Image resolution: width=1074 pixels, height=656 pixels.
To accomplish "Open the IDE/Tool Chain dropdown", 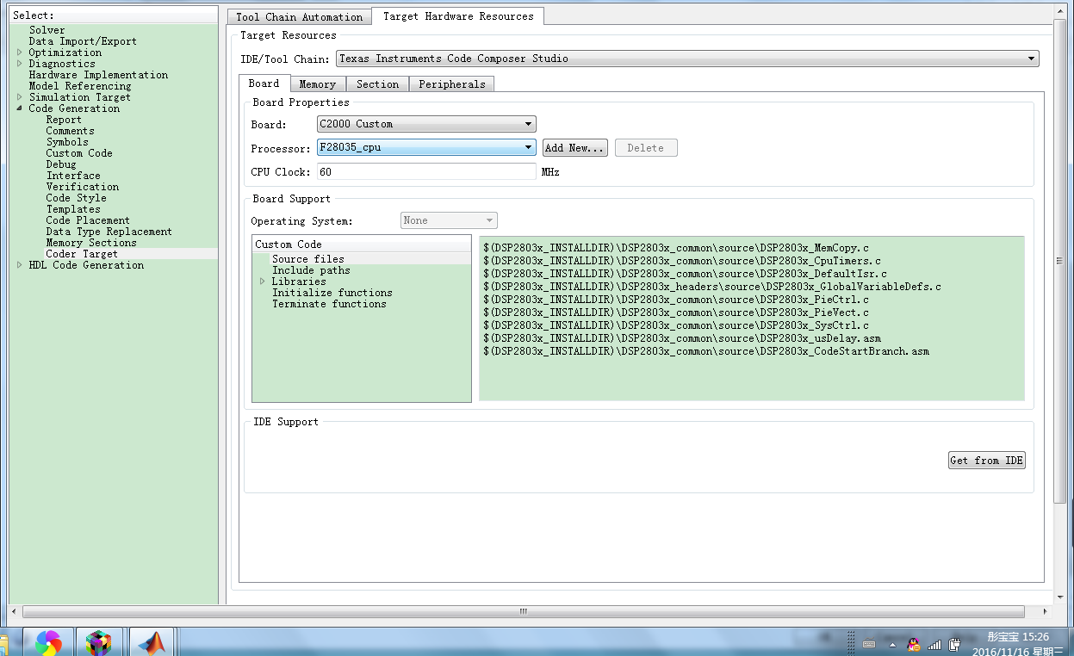I will tap(686, 59).
